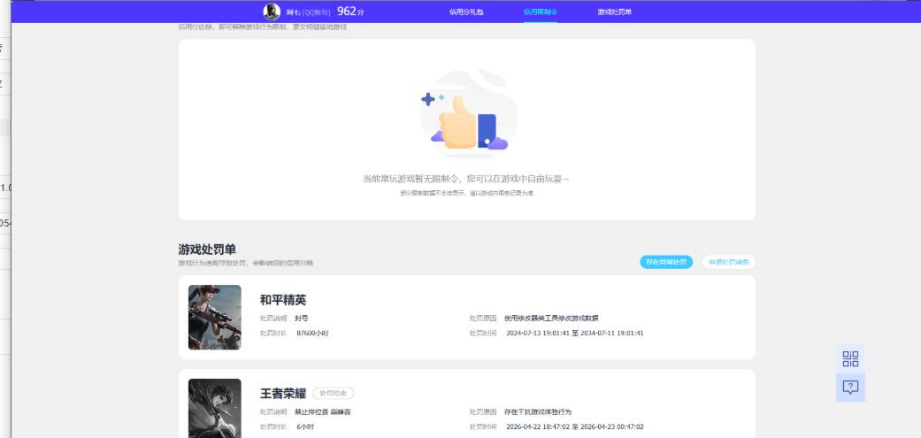This screenshot has width=921, height=438.
Task: Click the 处罚结束 tag beside 王者荣耀
Action: click(333, 394)
